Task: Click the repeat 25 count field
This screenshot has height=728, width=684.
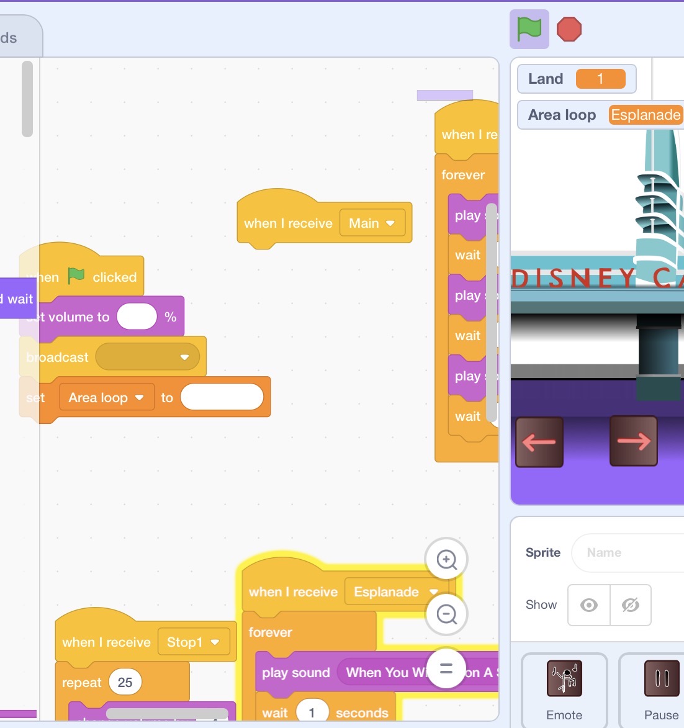Action: click(x=125, y=683)
